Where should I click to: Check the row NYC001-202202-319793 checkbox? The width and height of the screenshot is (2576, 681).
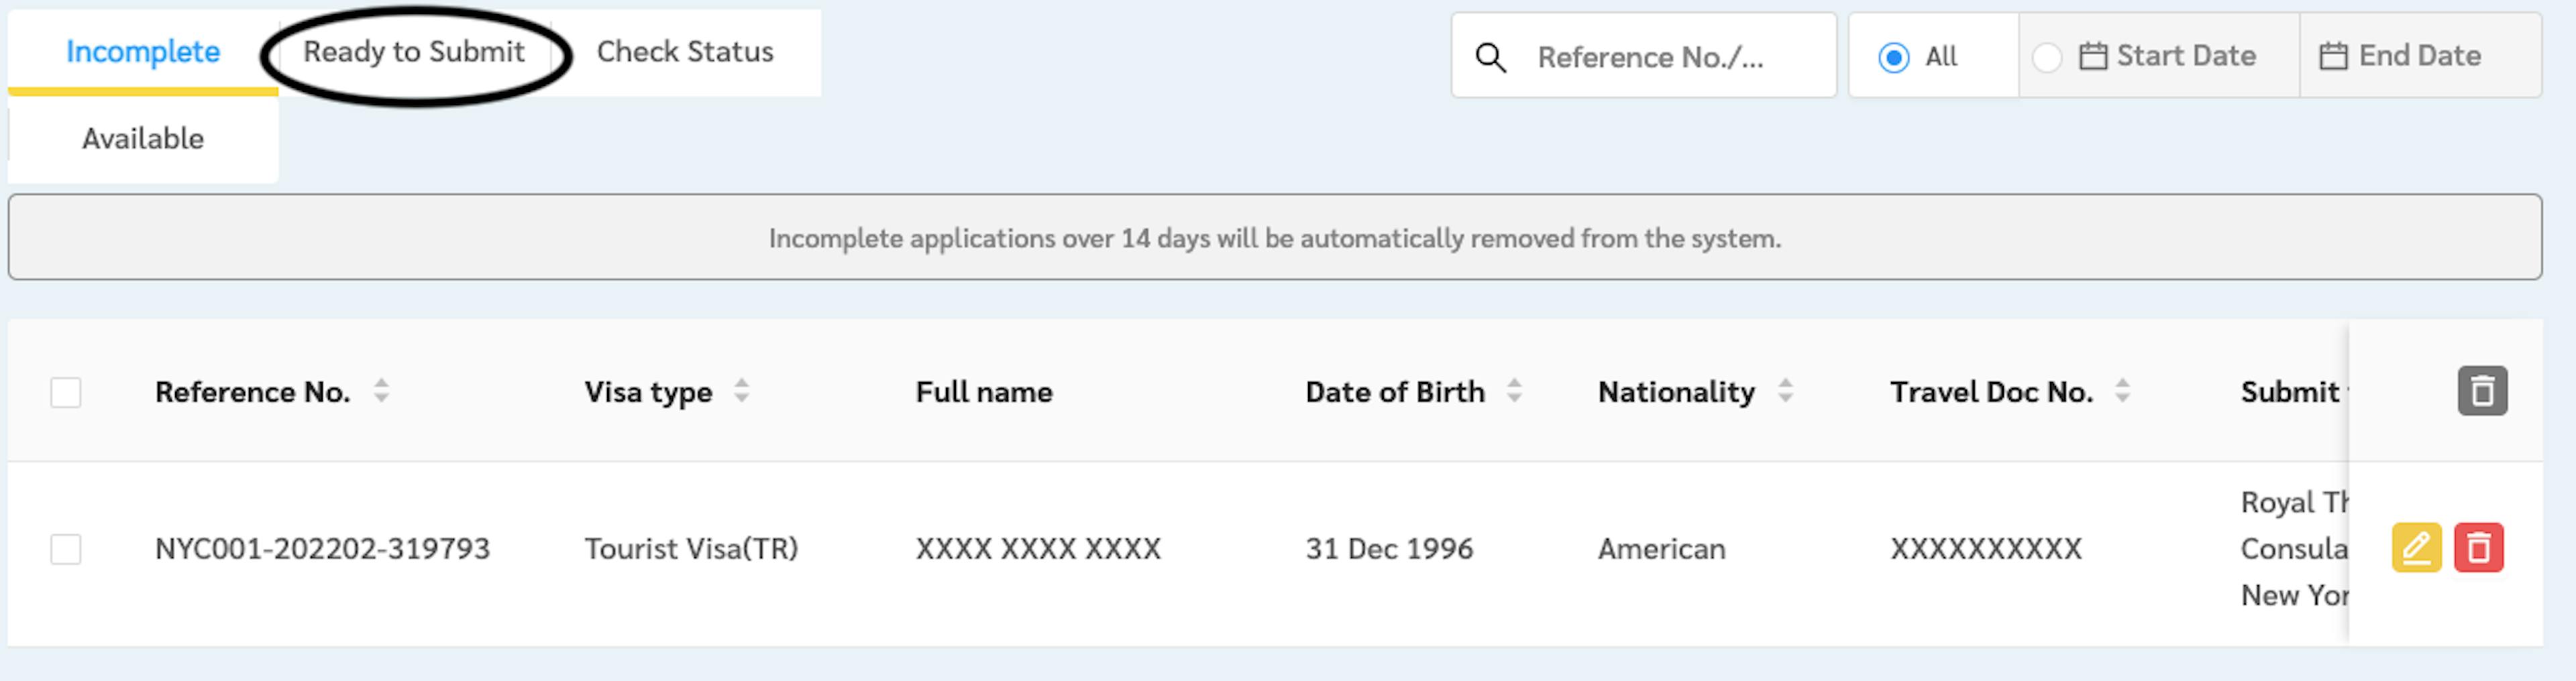pyautogui.click(x=66, y=548)
